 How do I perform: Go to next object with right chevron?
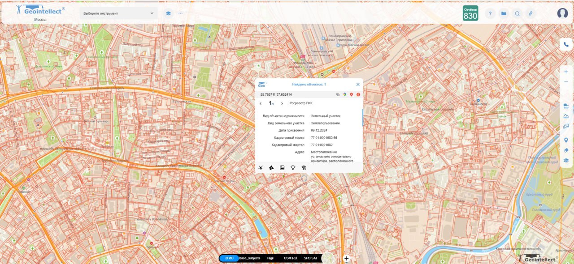[282, 103]
